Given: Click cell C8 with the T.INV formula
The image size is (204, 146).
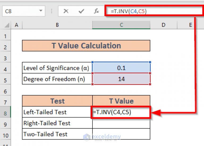Looking at the screenshot, I should 121,112.
